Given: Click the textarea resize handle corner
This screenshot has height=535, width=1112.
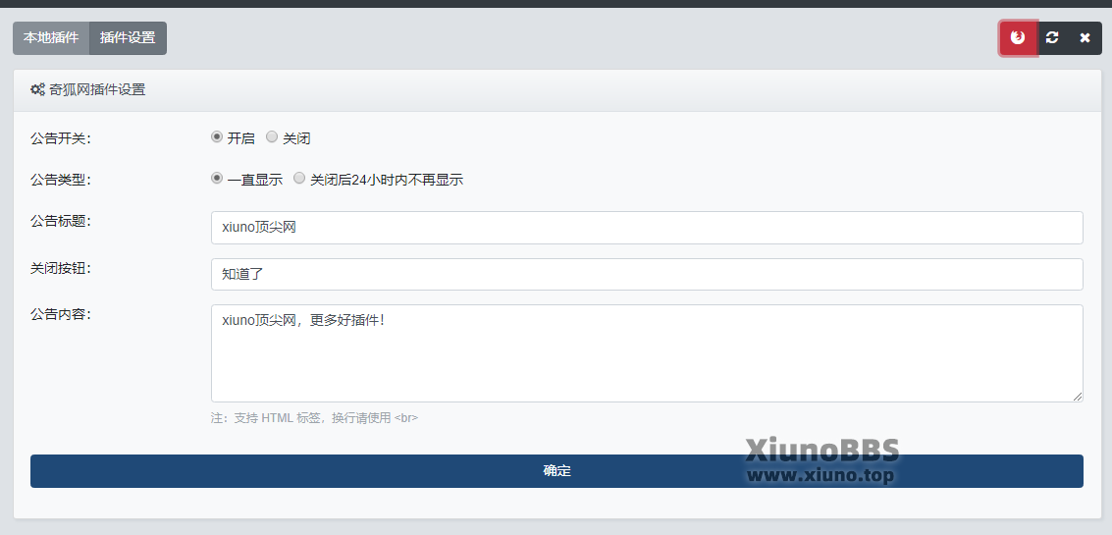Looking at the screenshot, I should point(1078,397).
